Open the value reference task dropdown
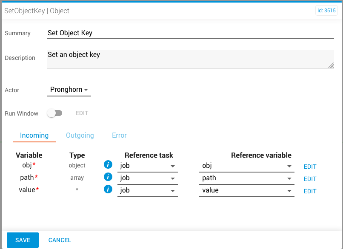The height and width of the screenshot is (249, 343). [147, 190]
